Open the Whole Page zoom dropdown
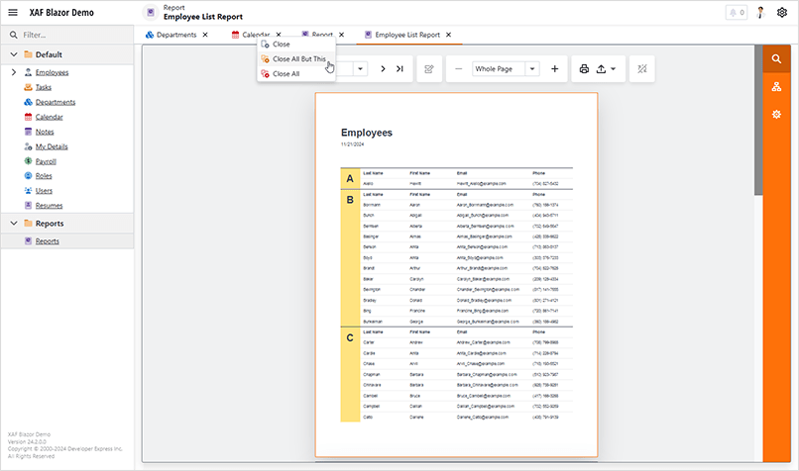 click(532, 69)
